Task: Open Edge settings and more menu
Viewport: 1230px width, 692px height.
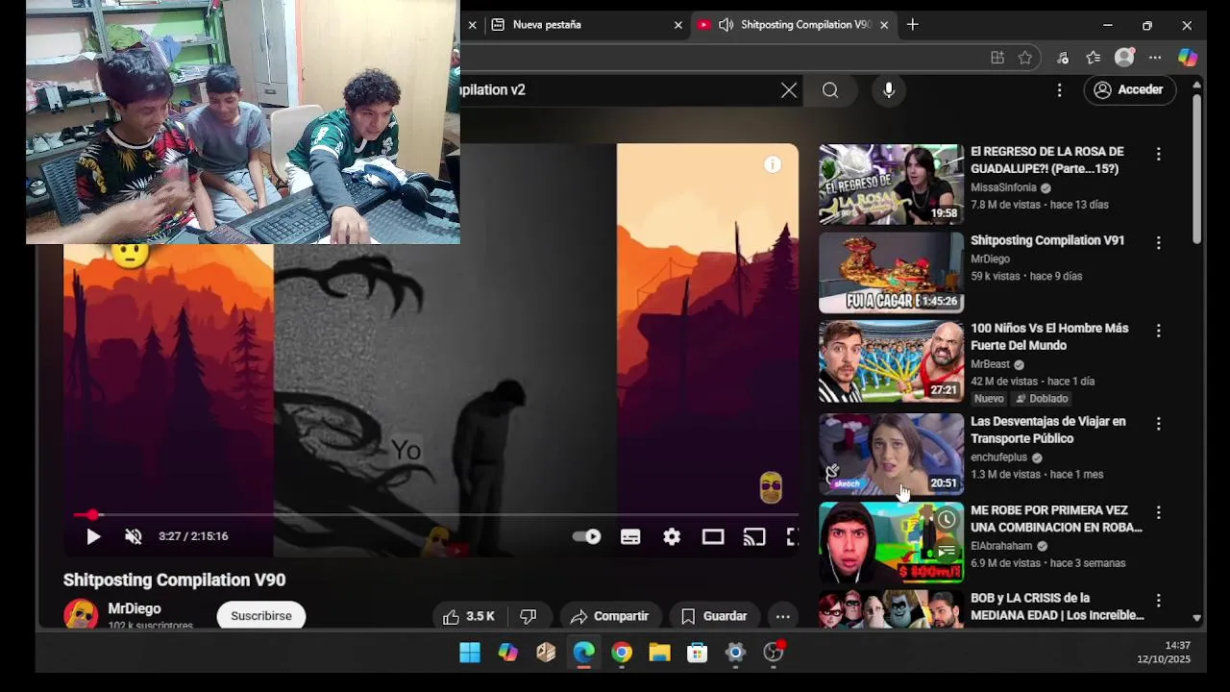Action: coord(1155,58)
